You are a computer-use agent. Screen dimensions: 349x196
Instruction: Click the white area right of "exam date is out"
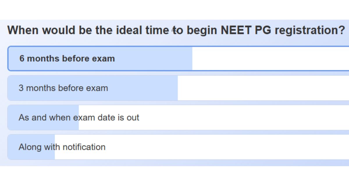tap(244, 118)
